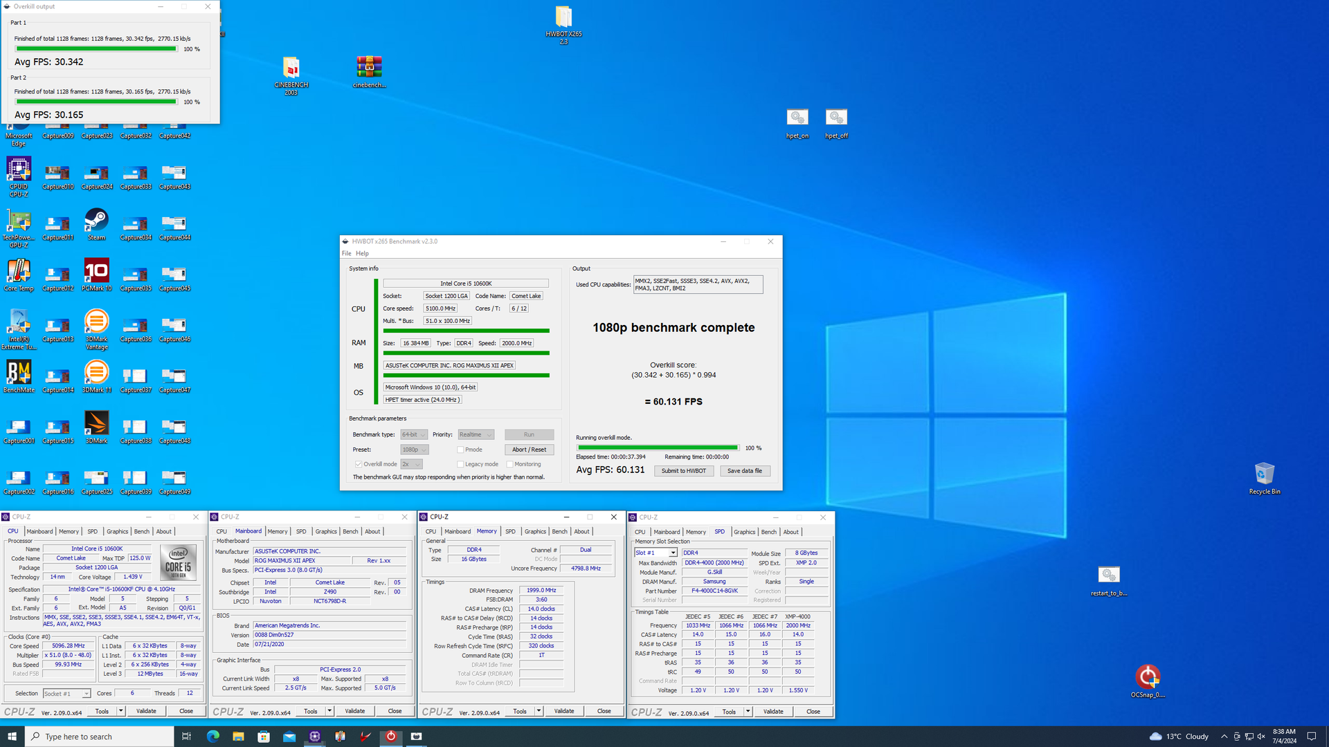Open Capture049 image file
Image resolution: width=1329 pixels, height=747 pixels.
point(174,482)
